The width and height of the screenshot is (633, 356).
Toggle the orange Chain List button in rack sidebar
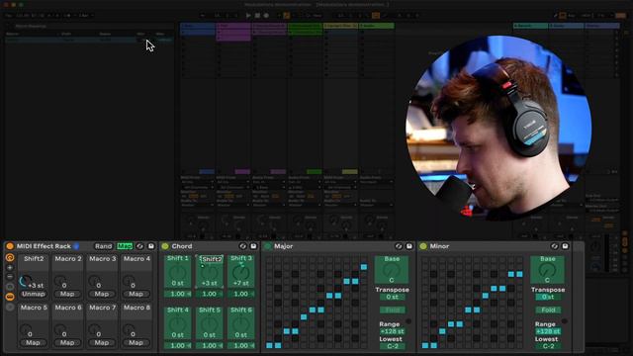pos(10,297)
